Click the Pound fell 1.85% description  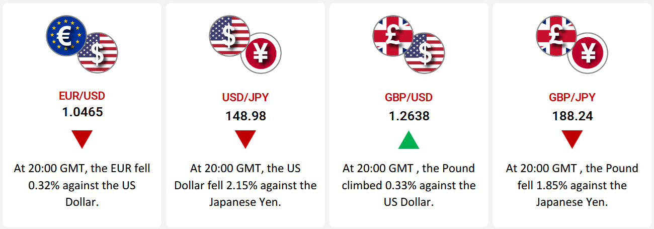pyautogui.click(x=572, y=185)
